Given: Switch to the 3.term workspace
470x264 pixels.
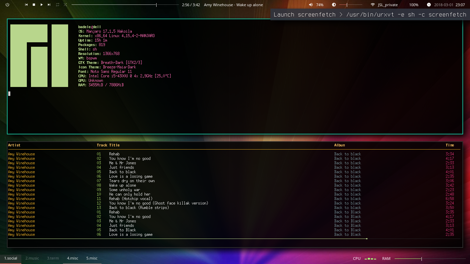Looking at the screenshot, I should click(x=53, y=258).
